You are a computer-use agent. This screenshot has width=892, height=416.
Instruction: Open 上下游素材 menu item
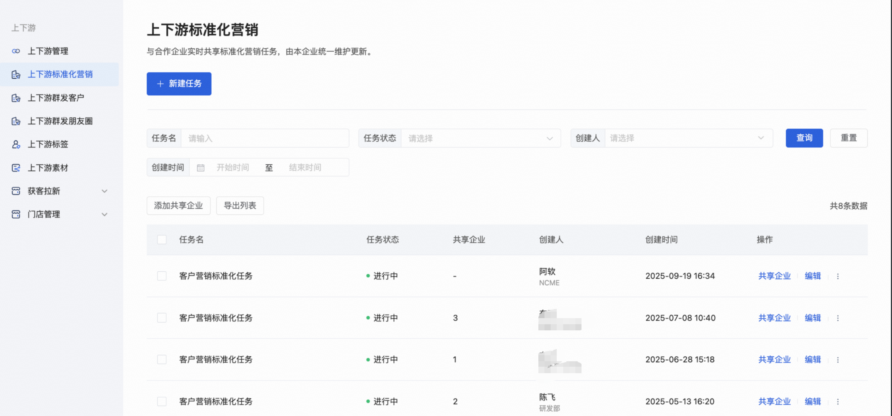pyautogui.click(x=59, y=168)
